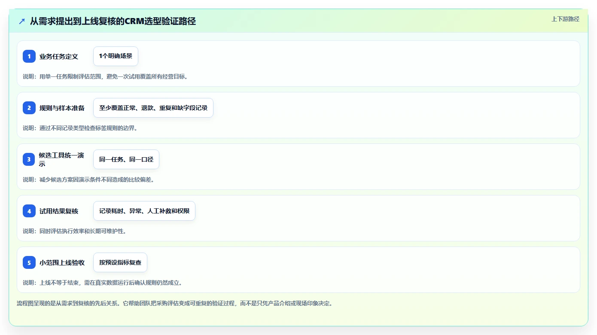Click the arrow icon beside the CRM title
Image resolution: width=597 pixels, height=335 pixels.
[x=22, y=21]
